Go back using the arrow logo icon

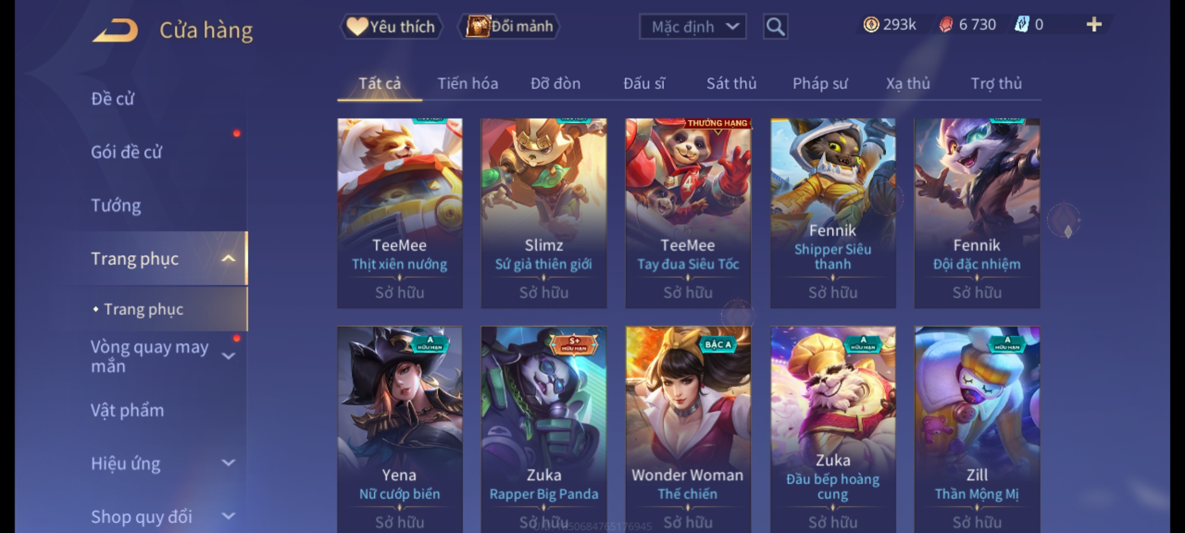click(115, 30)
